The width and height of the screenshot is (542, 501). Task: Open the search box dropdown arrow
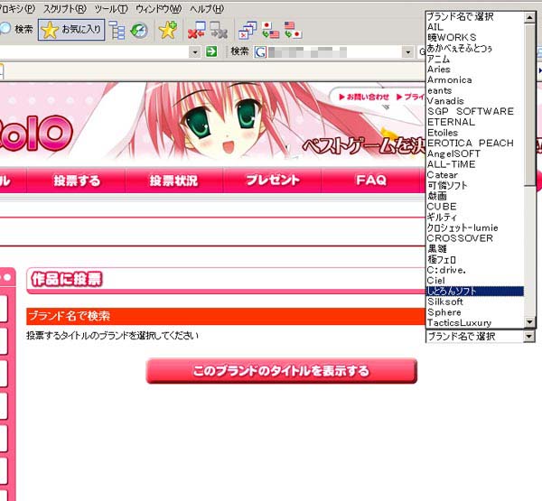coord(408,52)
